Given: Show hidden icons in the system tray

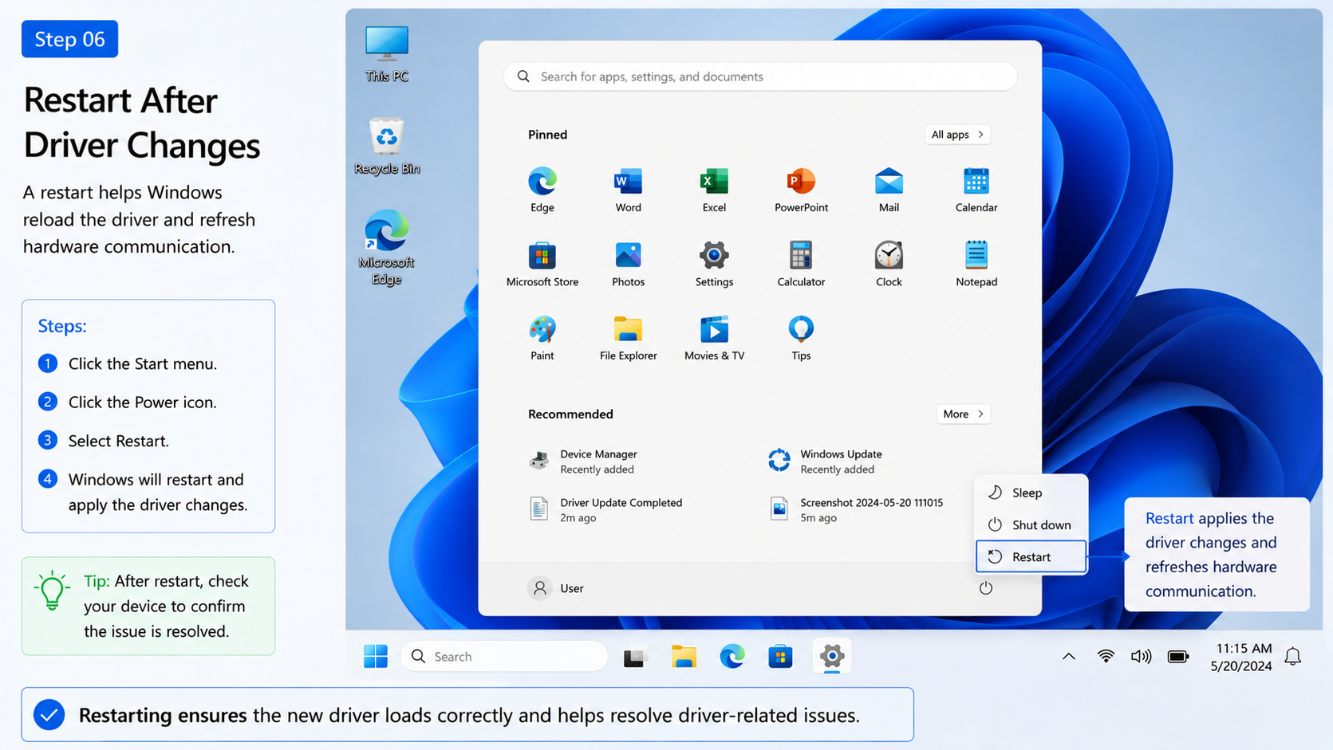Looking at the screenshot, I should click(x=1069, y=657).
